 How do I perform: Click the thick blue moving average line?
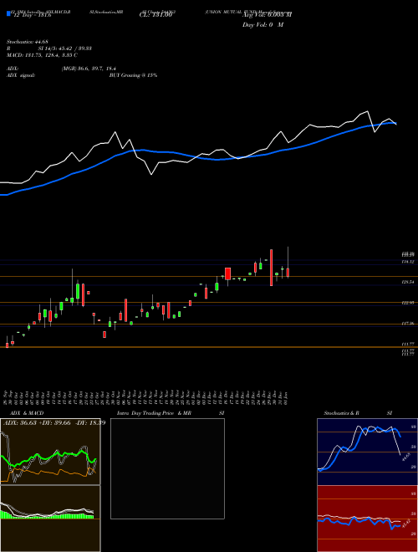197,156
